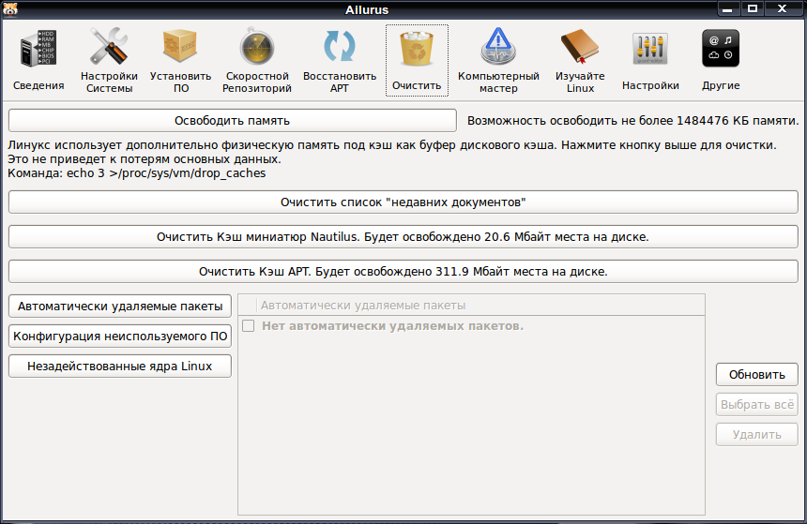Click the Ailurus window title bar
Image resolution: width=807 pixels, height=524 pixels.
pyautogui.click(x=367, y=9)
